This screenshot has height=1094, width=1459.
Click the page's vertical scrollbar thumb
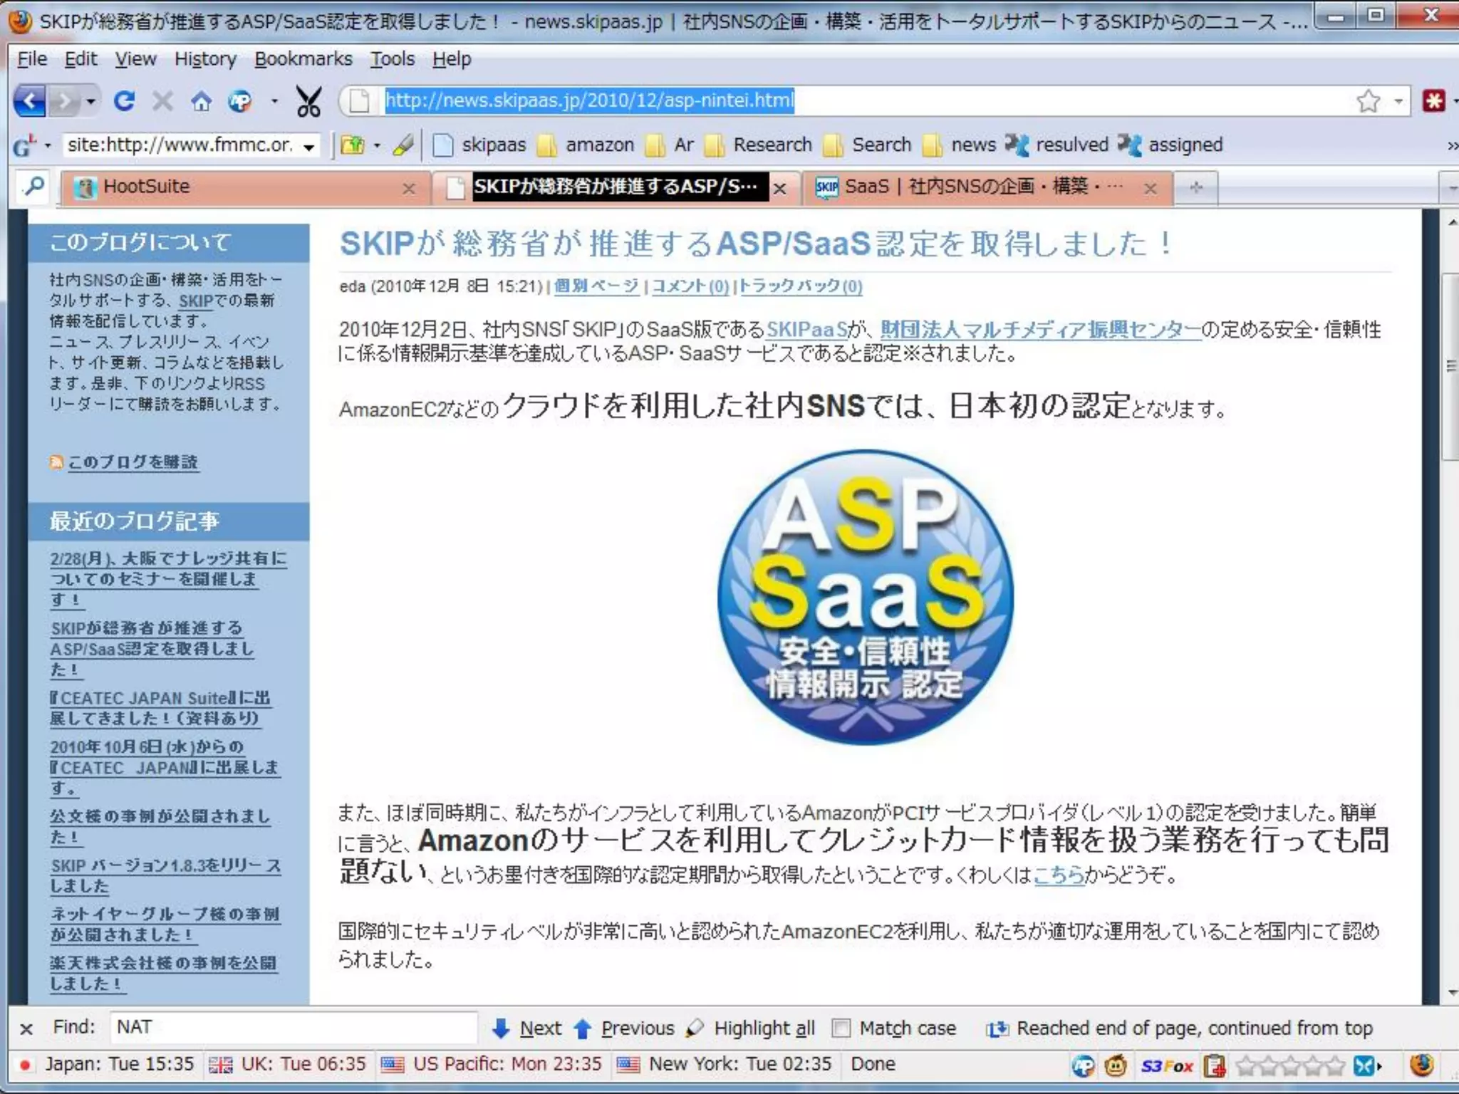pos(1450,366)
